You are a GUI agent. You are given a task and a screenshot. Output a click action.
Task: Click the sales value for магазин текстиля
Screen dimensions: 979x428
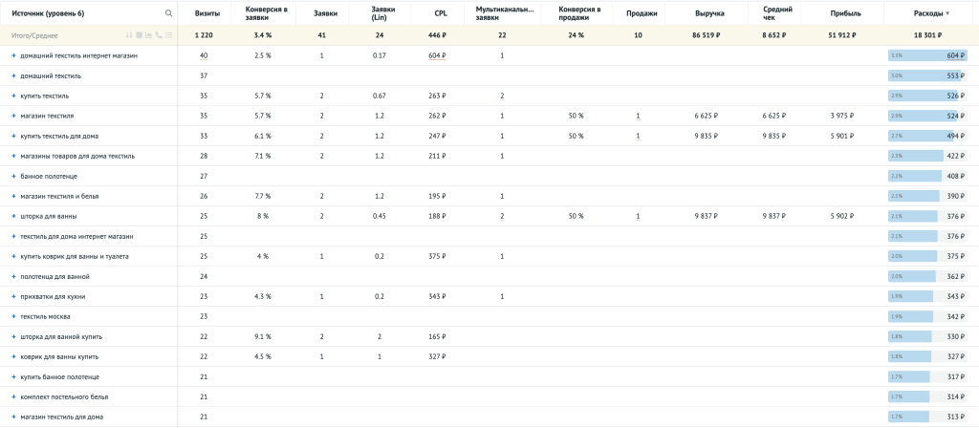tap(638, 116)
